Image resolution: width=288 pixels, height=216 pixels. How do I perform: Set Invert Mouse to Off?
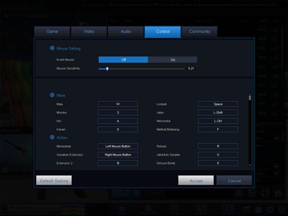pyautogui.click(x=123, y=60)
